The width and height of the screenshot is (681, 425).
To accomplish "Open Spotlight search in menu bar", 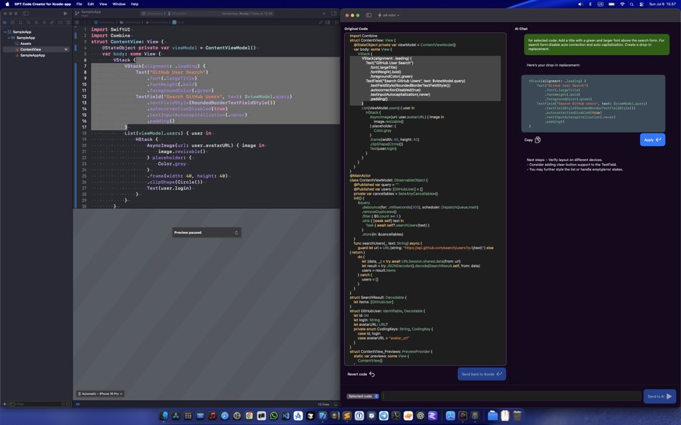I will pos(632,4).
